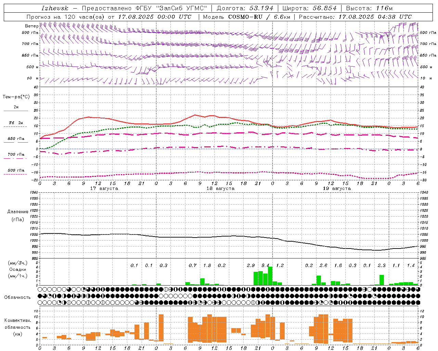Select the 2.3 precipitation value

click(382, 265)
